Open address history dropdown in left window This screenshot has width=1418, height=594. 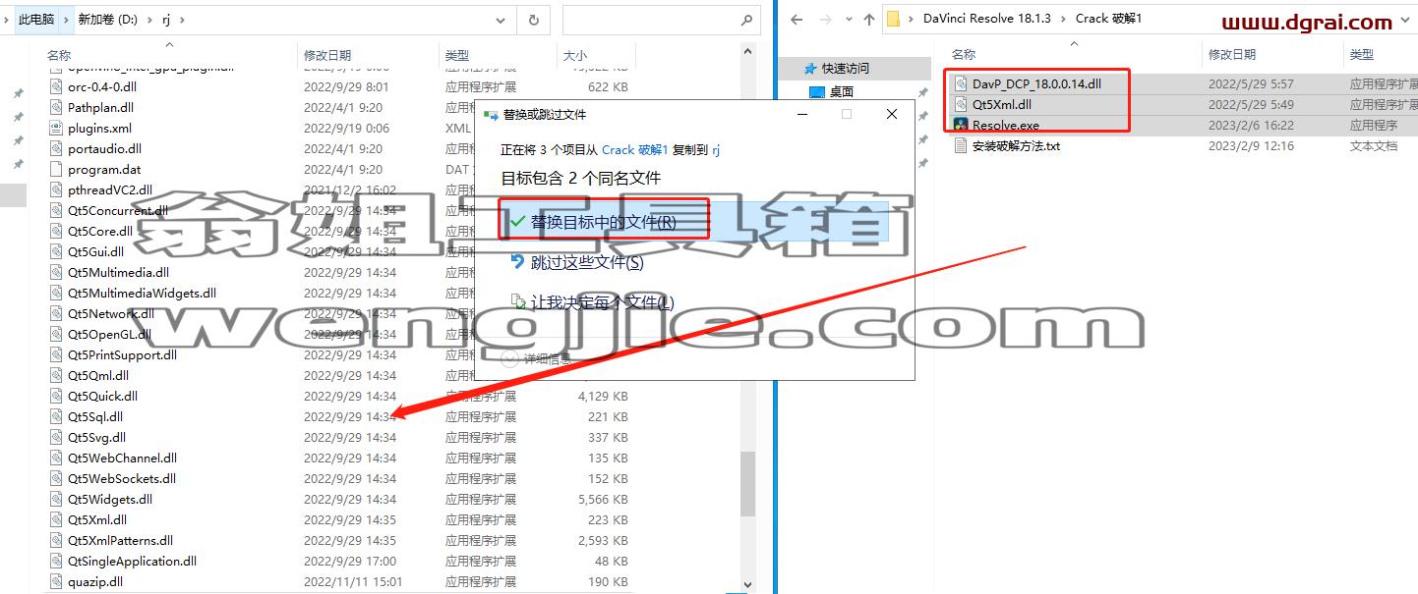point(502,19)
